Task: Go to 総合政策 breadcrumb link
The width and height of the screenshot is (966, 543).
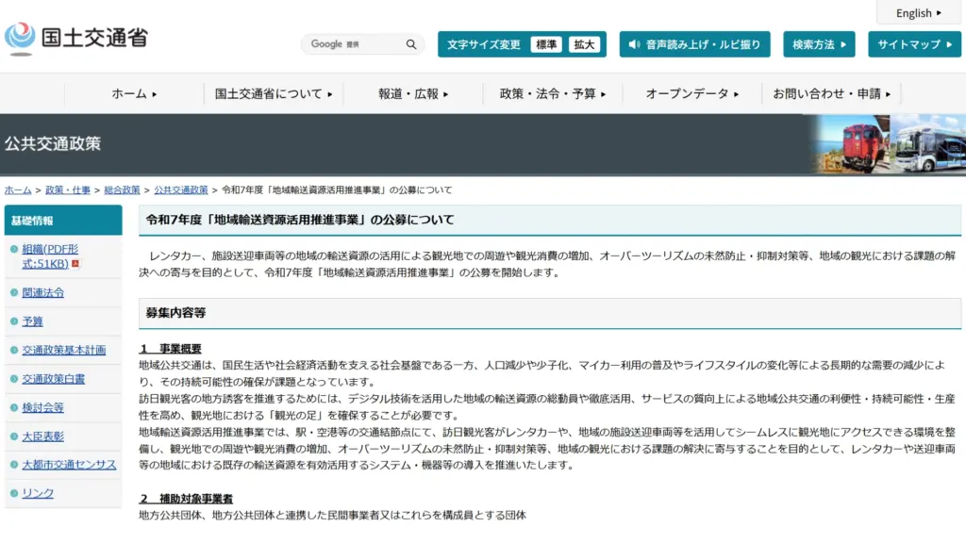Action: pos(122,190)
